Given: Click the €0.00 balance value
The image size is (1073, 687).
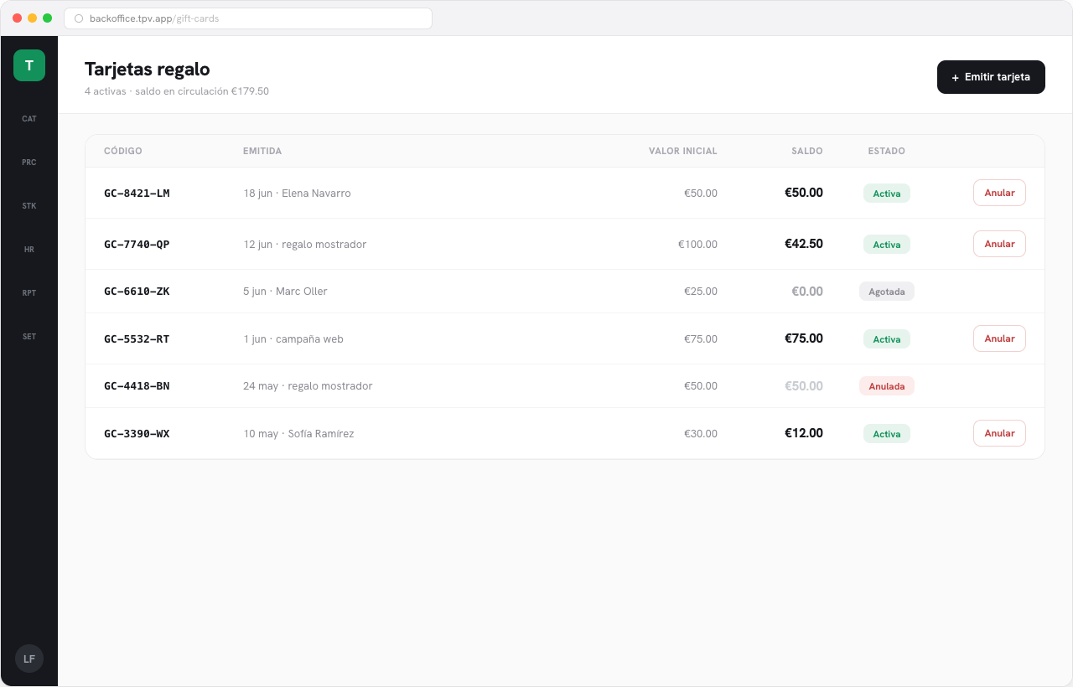Looking at the screenshot, I should 807,292.
